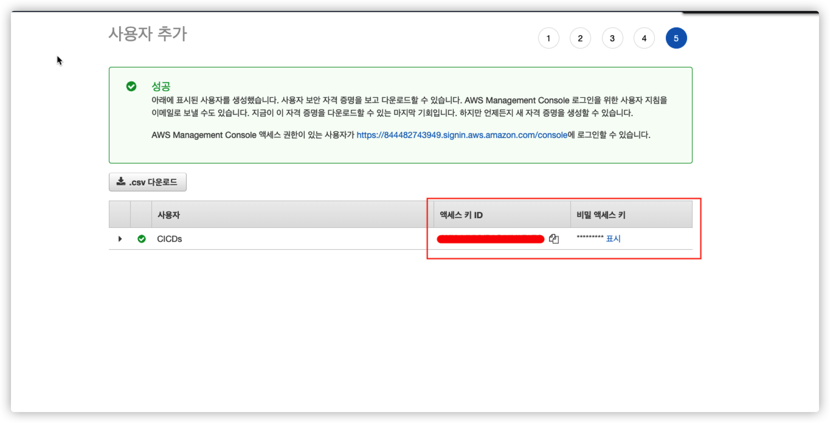Click the redacted access key ID value
This screenshot has height=423, width=830.
[490, 239]
